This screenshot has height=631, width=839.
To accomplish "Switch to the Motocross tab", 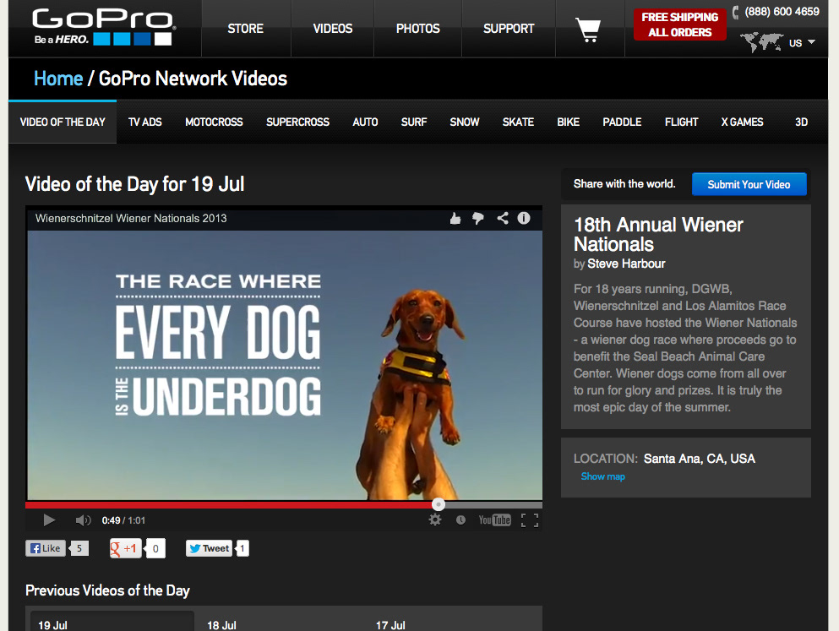I will point(214,122).
